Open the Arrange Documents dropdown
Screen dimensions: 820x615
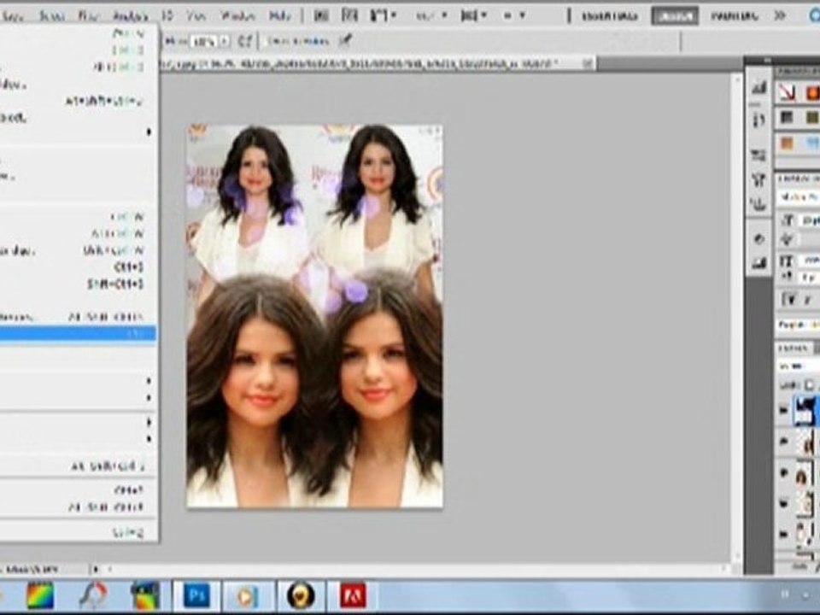point(472,15)
